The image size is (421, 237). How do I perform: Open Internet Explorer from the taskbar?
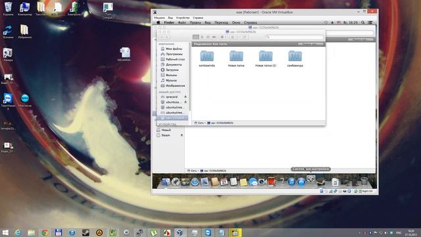tap(18, 232)
